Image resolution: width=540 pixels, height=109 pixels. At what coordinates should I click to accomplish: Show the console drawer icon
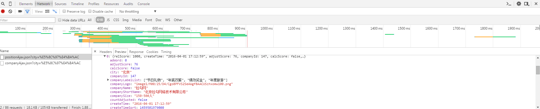509,4
